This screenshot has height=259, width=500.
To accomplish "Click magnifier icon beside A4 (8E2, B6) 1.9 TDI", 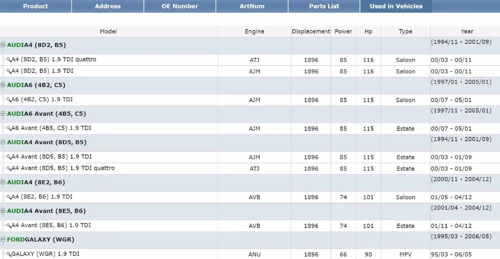I will pos(9,197).
